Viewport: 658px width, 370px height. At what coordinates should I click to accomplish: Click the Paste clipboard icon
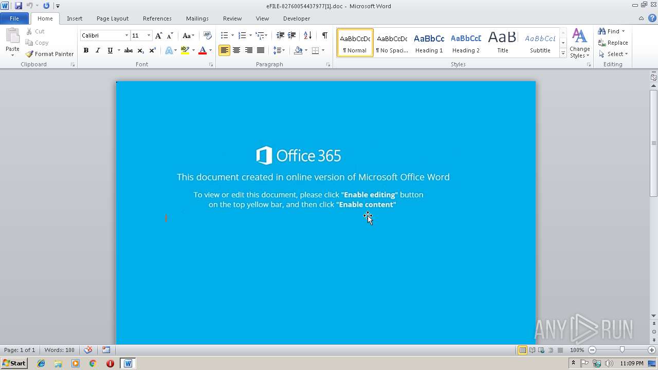12,36
